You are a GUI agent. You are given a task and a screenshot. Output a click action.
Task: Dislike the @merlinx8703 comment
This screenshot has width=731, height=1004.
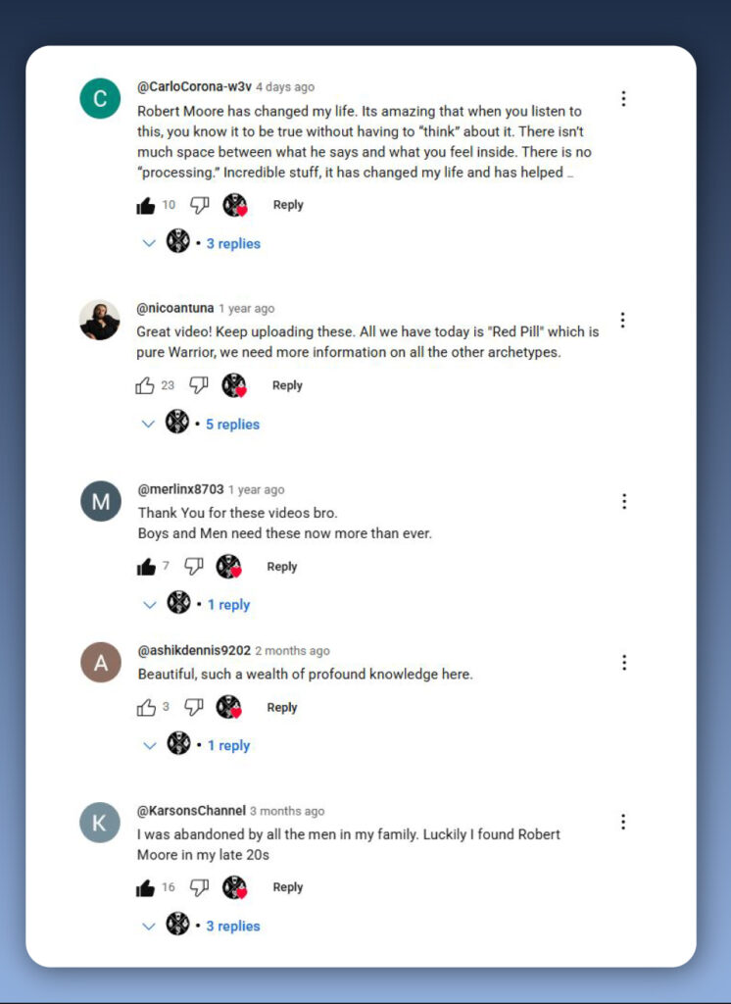[194, 567]
